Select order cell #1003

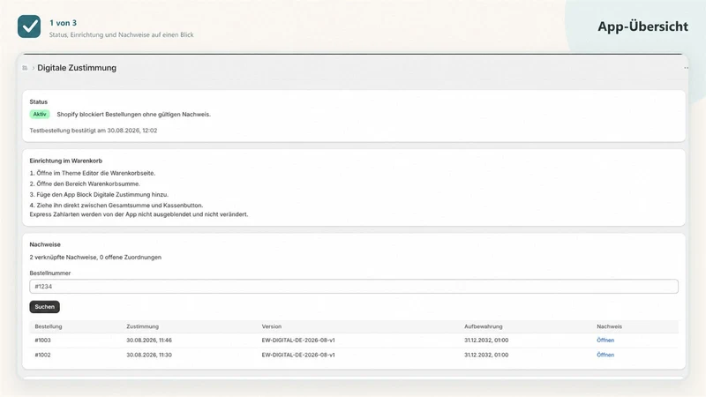[x=42, y=341]
